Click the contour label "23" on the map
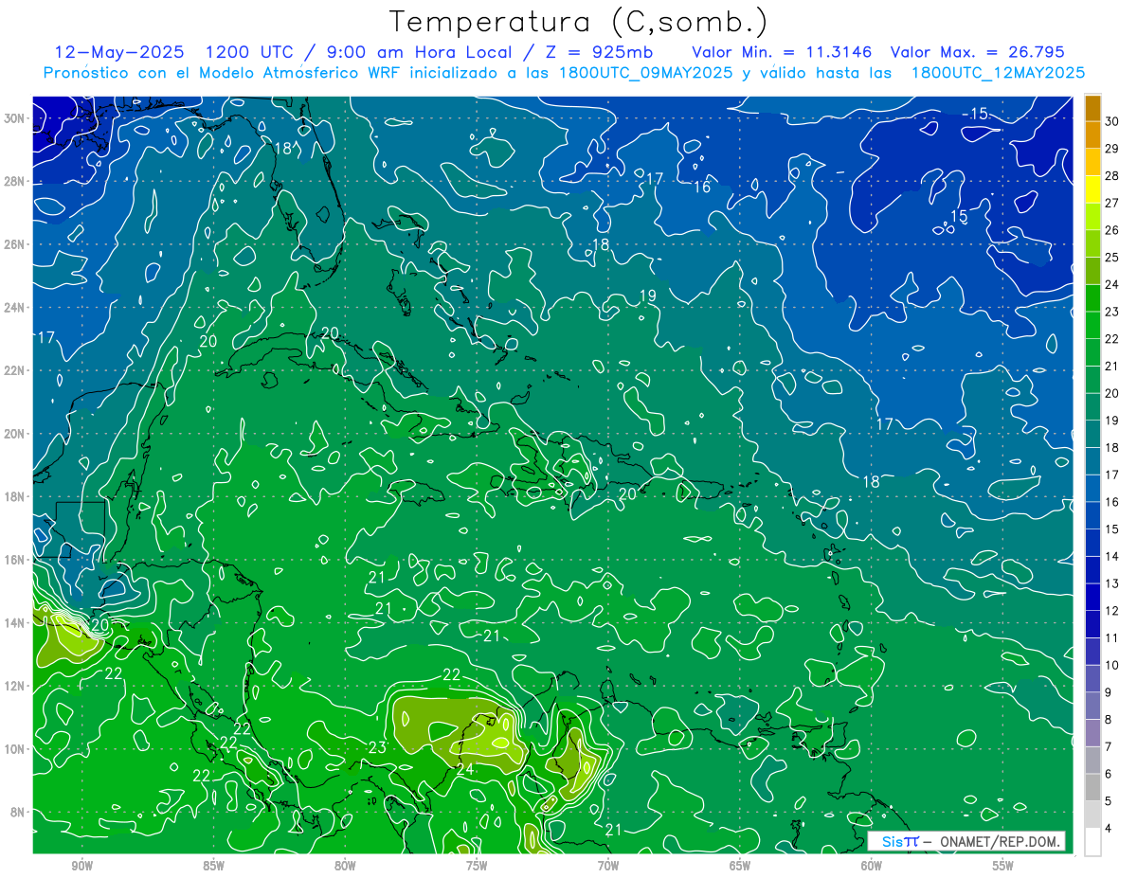1137x878 pixels. pos(377,747)
